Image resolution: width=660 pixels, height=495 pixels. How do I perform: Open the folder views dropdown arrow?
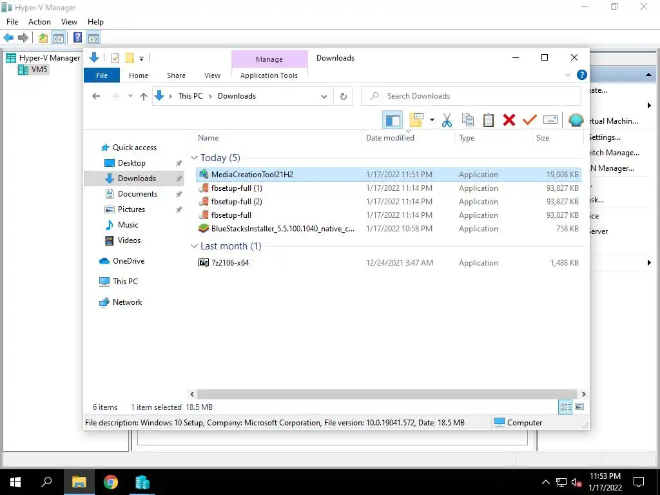coord(432,120)
